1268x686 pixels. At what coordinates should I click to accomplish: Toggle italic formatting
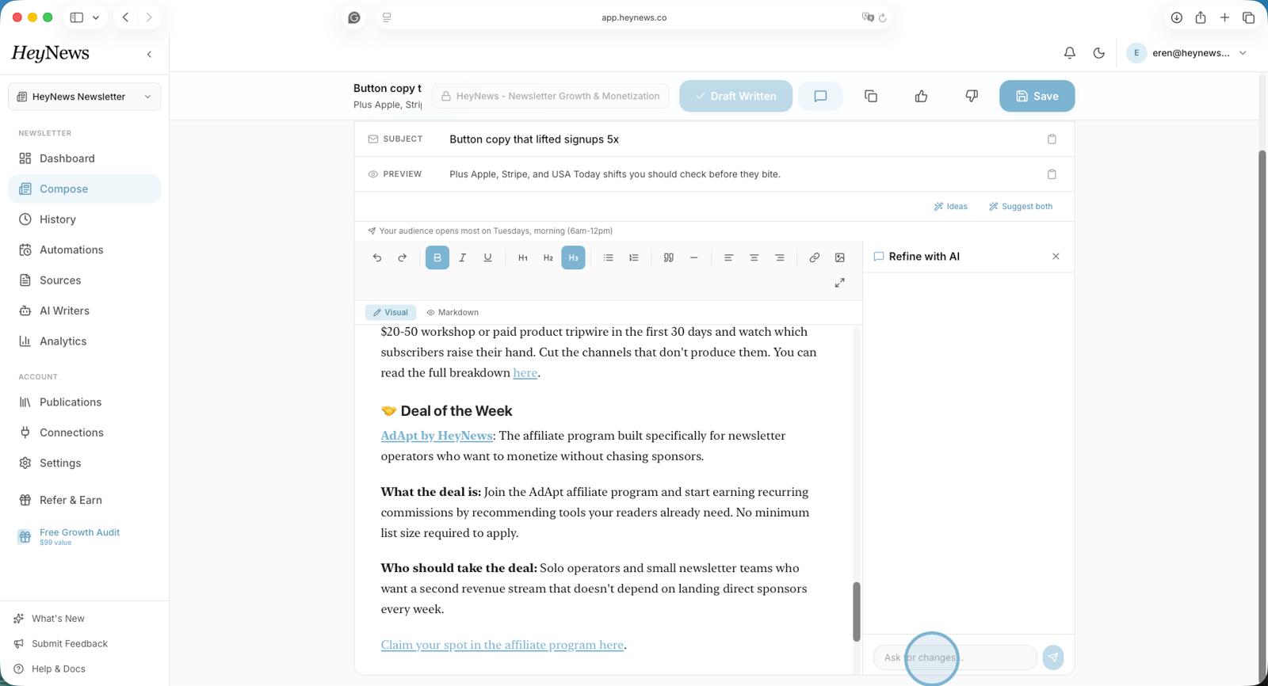coord(463,257)
